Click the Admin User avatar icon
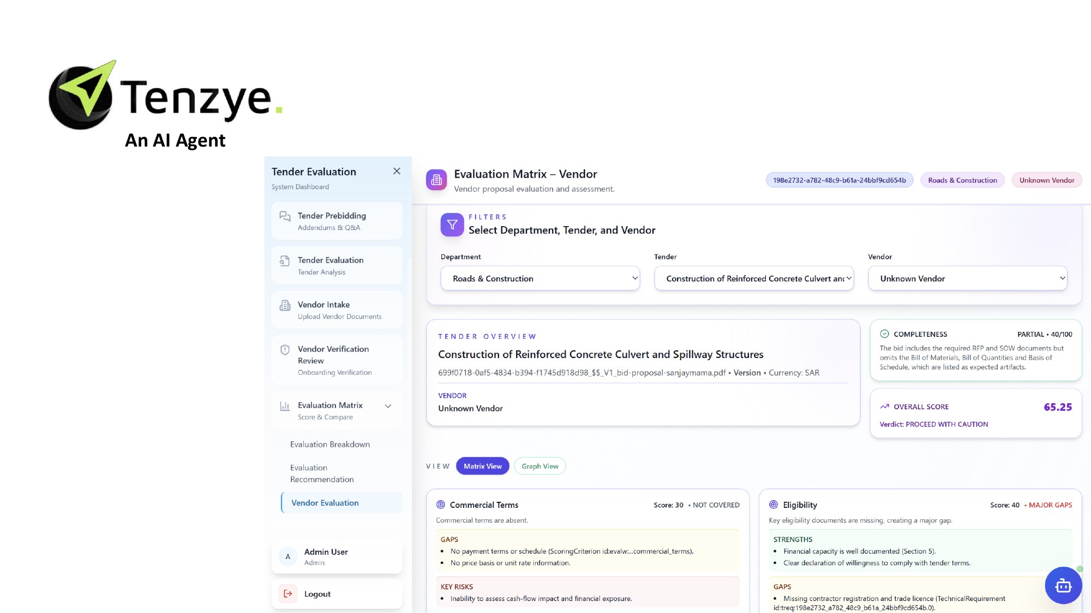 click(x=288, y=557)
